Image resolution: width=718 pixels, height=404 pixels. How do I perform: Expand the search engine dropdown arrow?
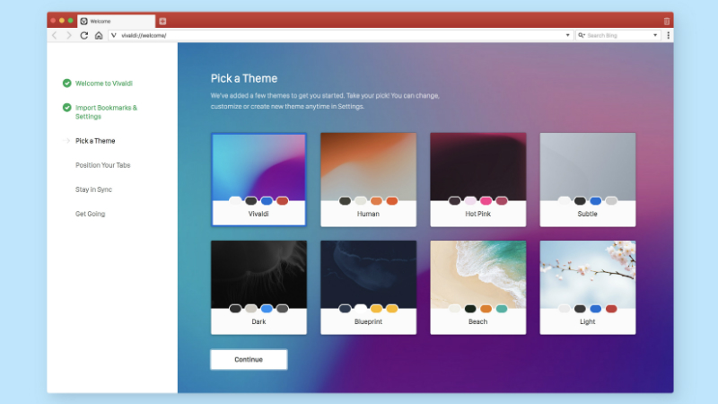[655, 35]
